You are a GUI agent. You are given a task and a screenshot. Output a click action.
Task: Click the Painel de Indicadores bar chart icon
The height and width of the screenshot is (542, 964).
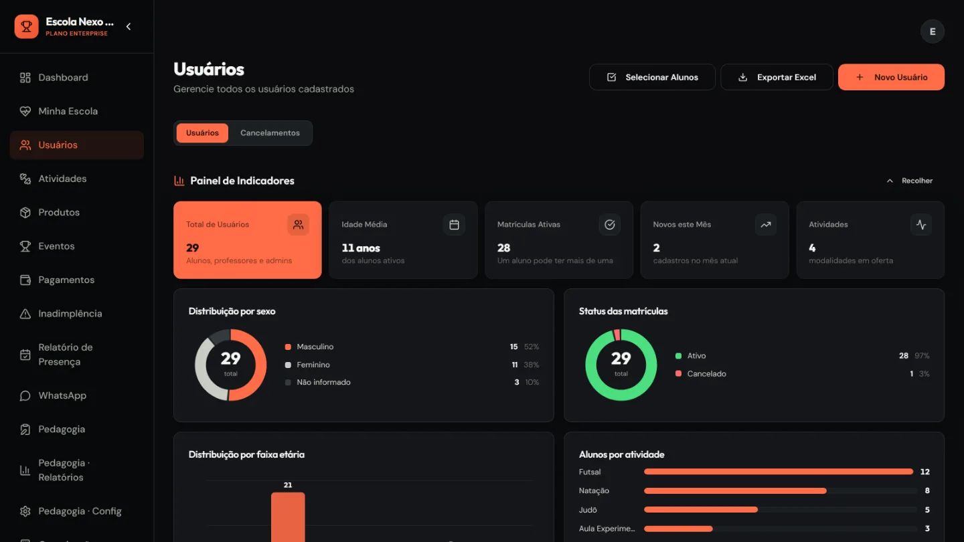tap(179, 181)
